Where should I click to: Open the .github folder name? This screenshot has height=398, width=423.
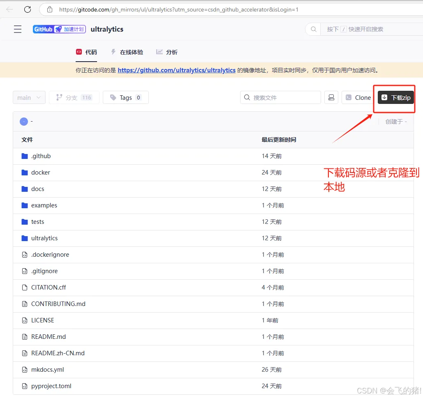[x=41, y=156]
